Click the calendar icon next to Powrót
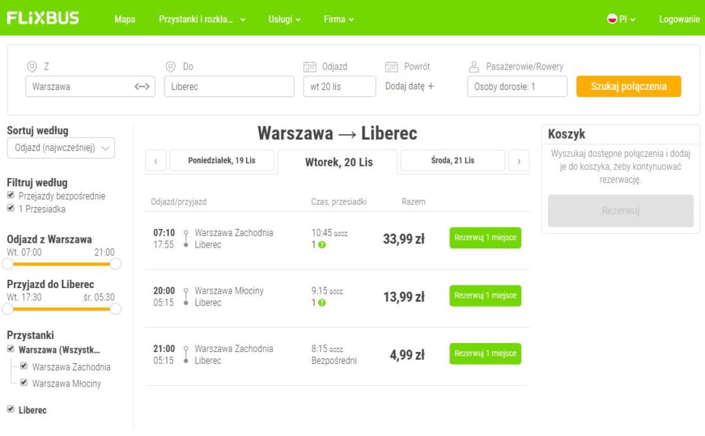 coord(392,67)
